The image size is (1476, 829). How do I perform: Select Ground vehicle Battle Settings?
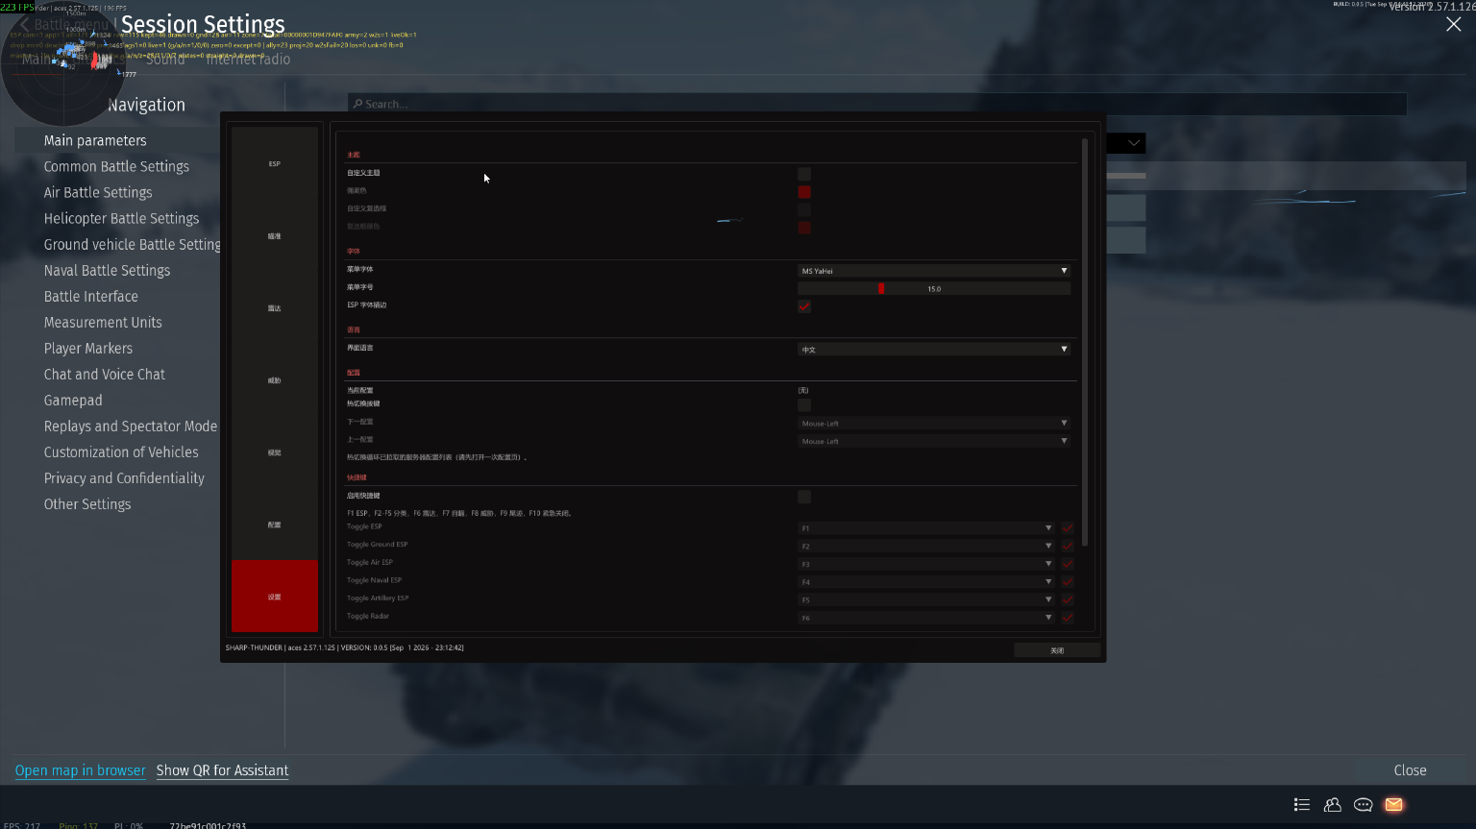[x=132, y=244]
